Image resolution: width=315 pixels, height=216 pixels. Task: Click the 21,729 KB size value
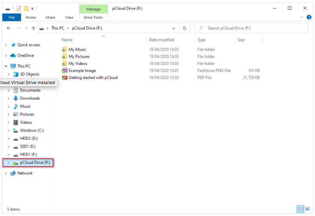click(251, 77)
